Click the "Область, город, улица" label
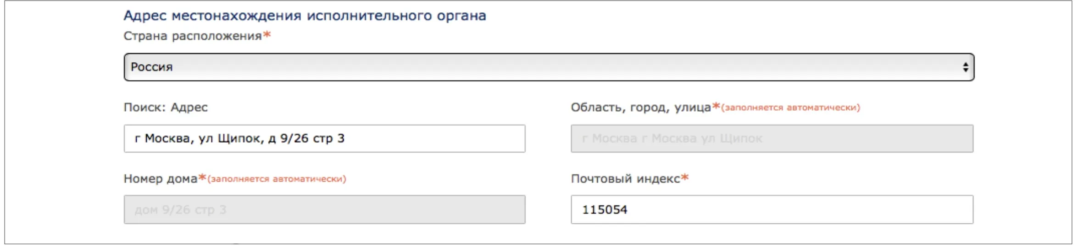 click(640, 108)
